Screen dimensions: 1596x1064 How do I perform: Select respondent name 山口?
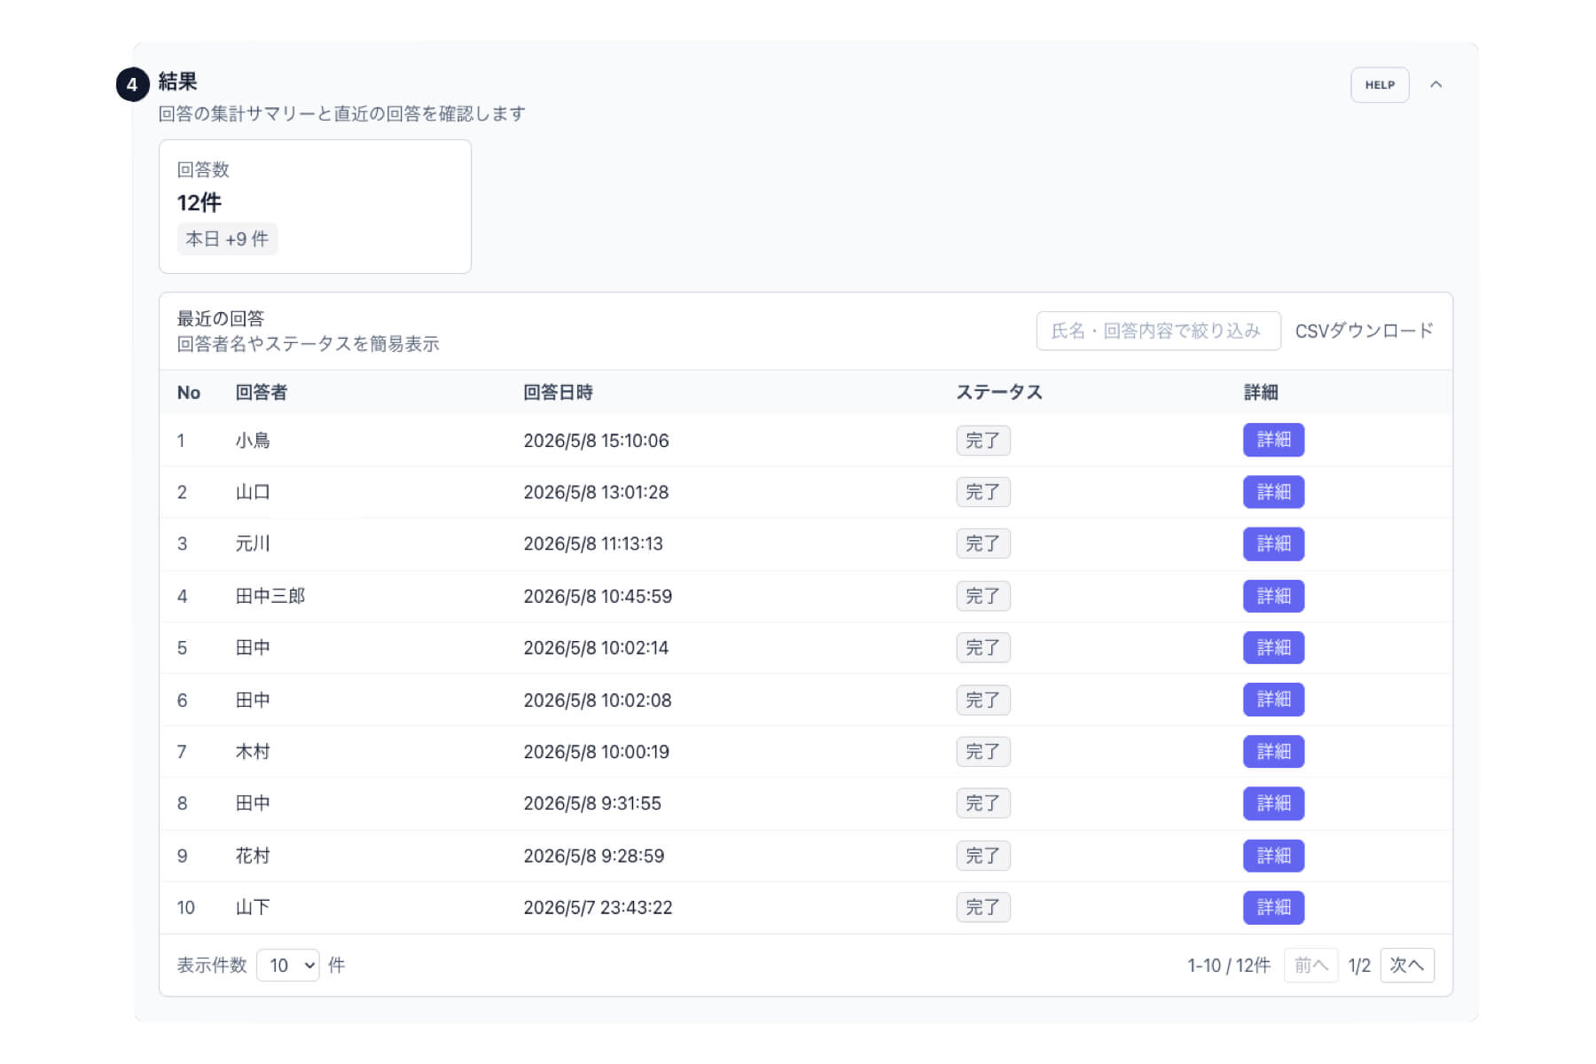coord(253,492)
